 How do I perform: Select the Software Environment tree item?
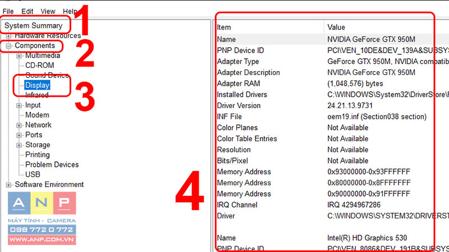49,185
